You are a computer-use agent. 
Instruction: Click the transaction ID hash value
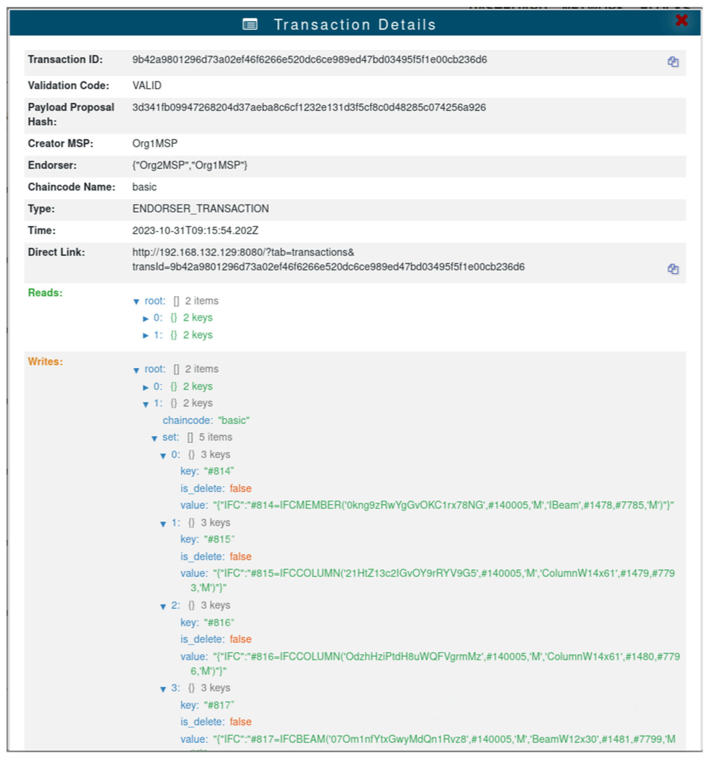(x=309, y=60)
